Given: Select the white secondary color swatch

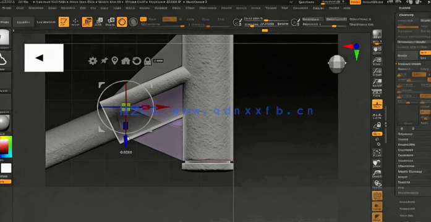Looking at the screenshot, I should tap(6, 168).
